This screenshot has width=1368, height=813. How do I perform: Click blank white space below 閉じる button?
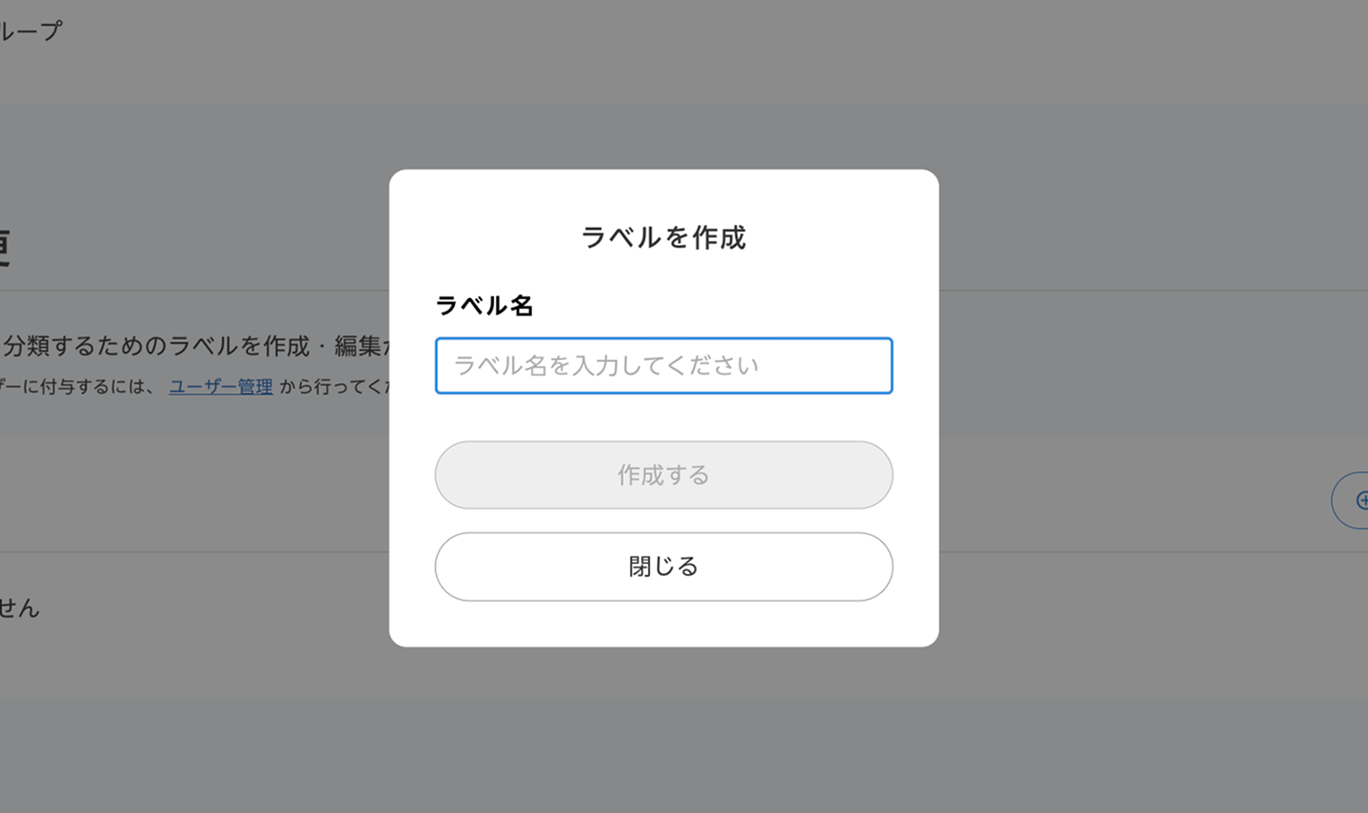(663, 624)
